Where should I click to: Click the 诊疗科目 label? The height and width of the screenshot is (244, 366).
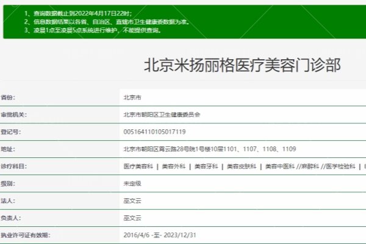pos(13,167)
